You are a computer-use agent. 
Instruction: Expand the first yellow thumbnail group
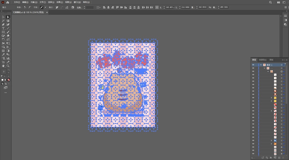[271, 98]
